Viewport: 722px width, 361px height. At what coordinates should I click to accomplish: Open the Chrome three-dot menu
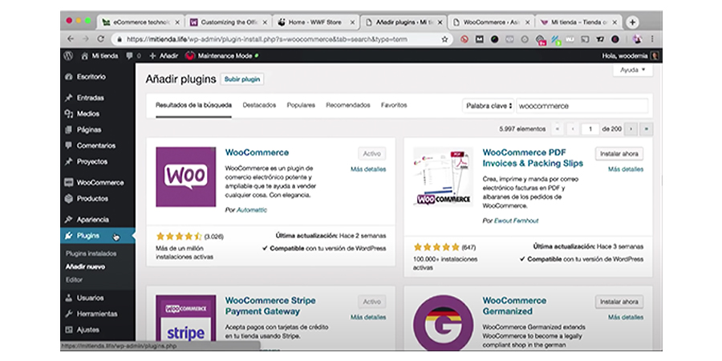click(652, 39)
